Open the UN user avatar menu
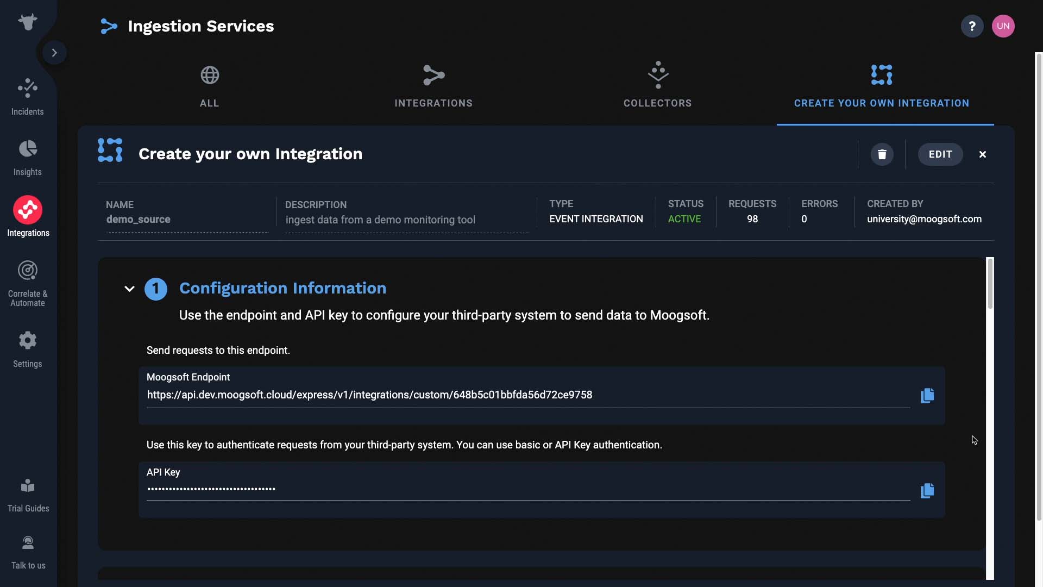 pos(1003,26)
